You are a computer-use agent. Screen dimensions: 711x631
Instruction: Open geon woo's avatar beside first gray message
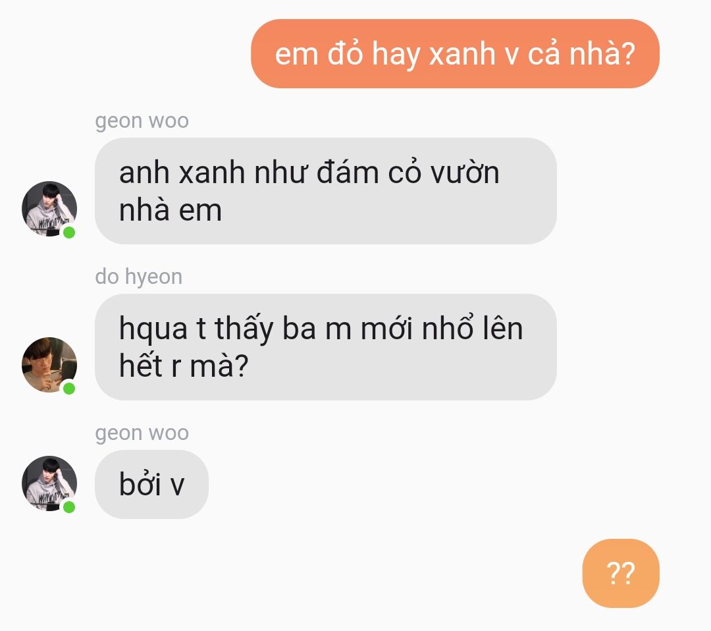point(49,209)
